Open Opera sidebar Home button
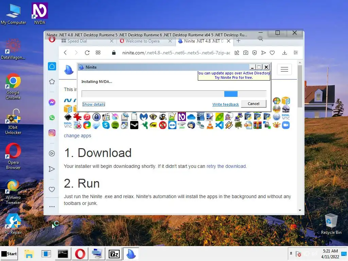Viewport: 348px width, 261px height. (x=52, y=66)
